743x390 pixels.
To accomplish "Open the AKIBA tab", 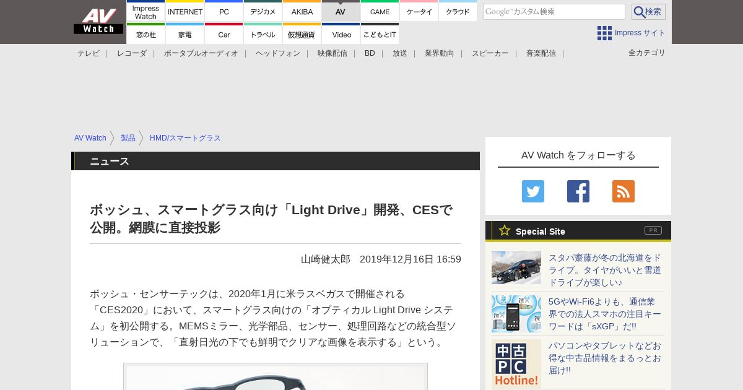I will pos(302,11).
